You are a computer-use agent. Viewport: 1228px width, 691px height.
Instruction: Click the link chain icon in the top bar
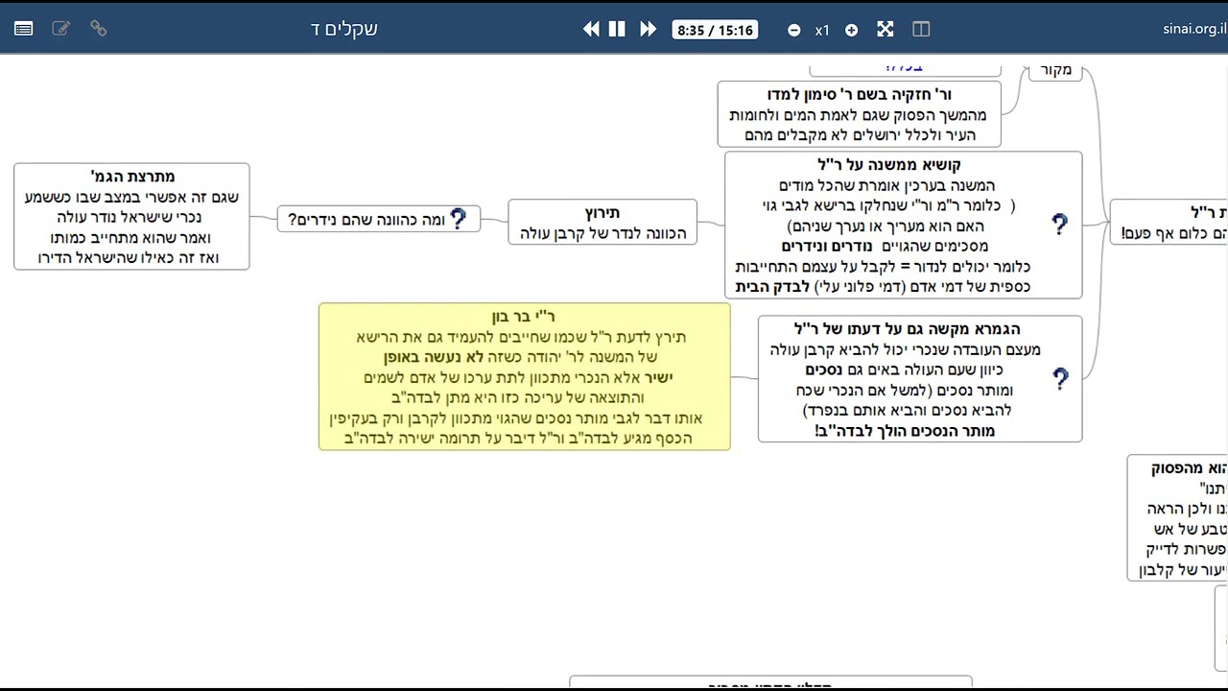coord(98,29)
